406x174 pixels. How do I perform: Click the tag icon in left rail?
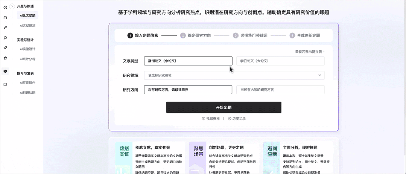coord(5,48)
